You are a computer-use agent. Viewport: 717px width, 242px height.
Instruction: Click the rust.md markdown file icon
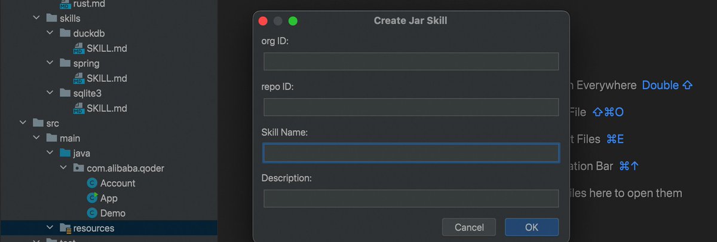(66, 5)
